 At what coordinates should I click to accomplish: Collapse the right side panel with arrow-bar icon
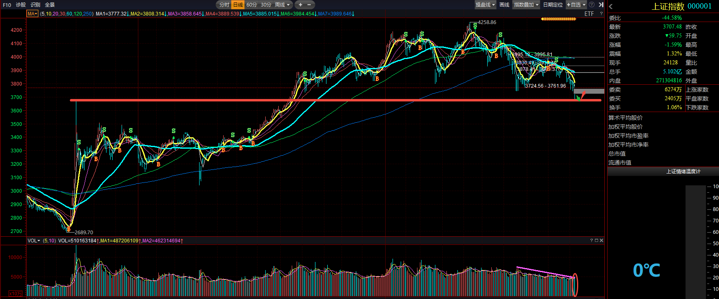click(601, 5)
